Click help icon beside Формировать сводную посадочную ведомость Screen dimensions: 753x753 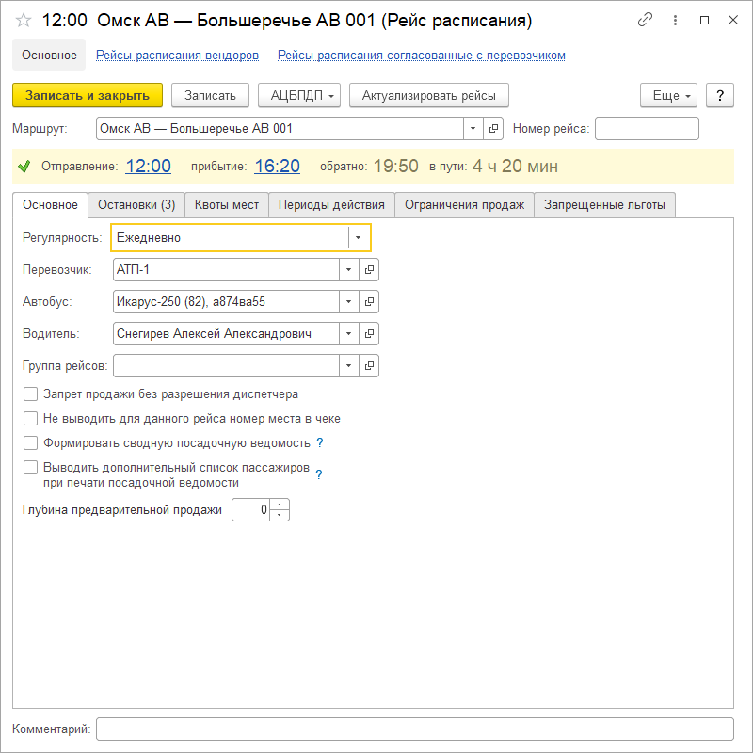pos(320,442)
